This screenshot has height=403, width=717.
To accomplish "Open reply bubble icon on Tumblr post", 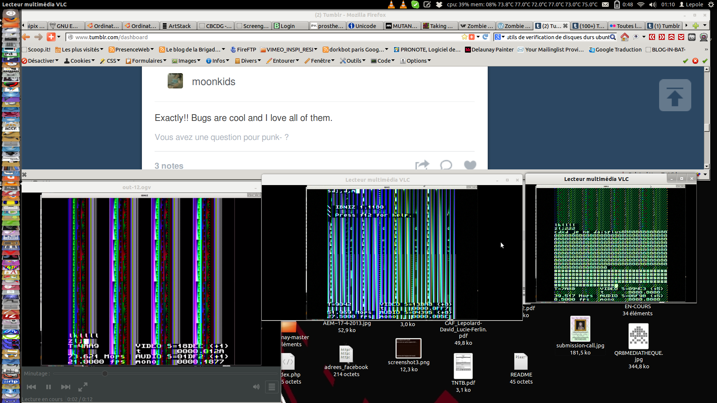I will point(446,165).
